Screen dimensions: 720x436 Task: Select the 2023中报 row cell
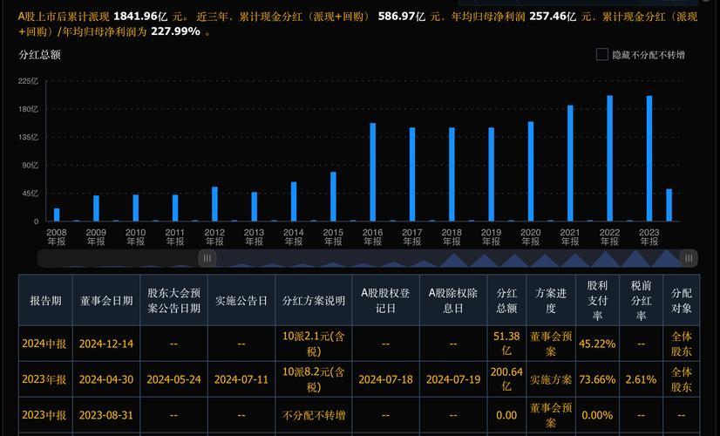pos(44,415)
